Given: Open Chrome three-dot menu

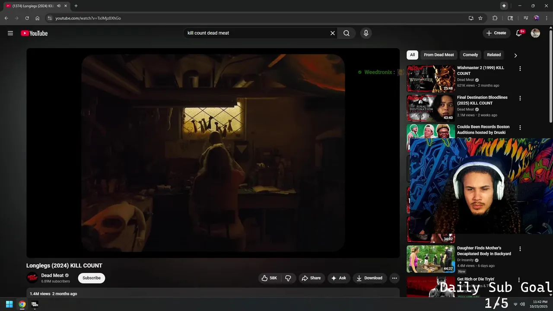Looking at the screenshot, I should (x=547, y=18).
